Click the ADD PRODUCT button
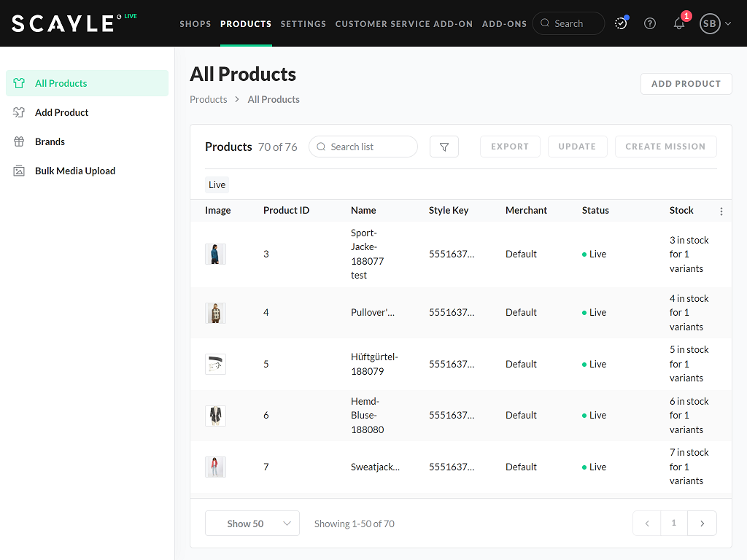747x560 pixels. [686, 83]
